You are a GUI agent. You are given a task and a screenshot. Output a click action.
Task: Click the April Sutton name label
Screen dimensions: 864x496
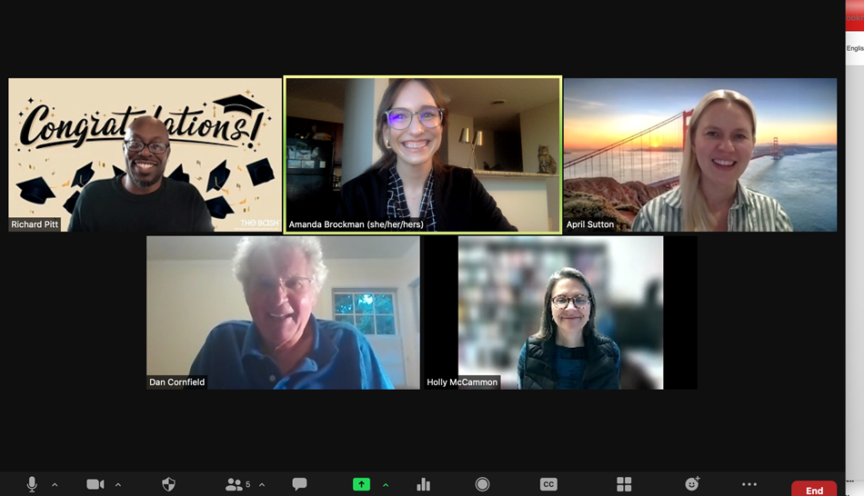click(x=590, y=224)
